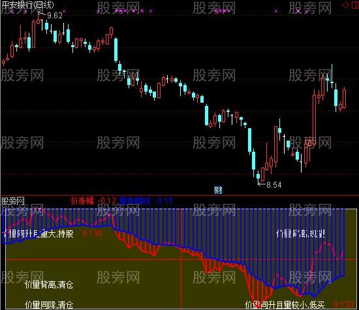
Task: Click the 9.62 high price label
Action: (55, 16)
